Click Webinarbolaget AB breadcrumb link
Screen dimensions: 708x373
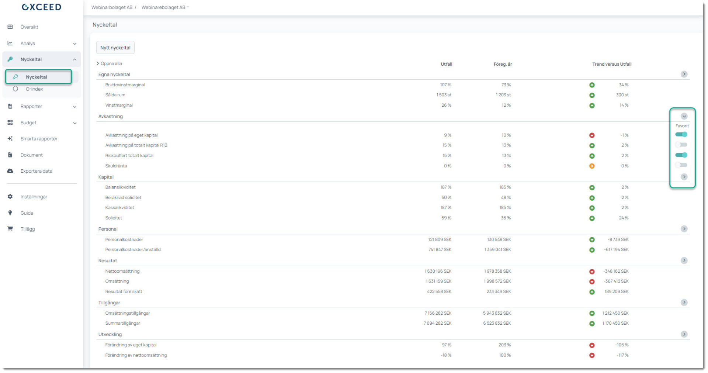pyautogui.click(x=112, y=7)
